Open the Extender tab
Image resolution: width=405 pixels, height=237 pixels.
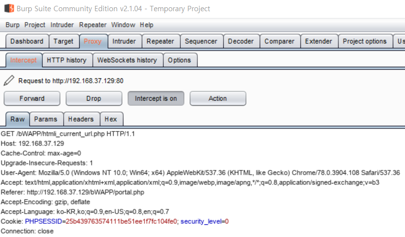[318, 41]
